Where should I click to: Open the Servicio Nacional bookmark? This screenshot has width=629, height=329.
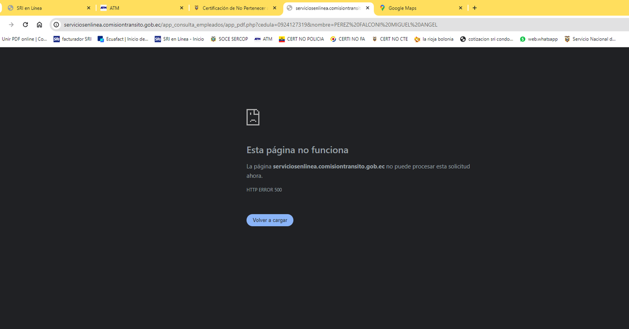click(x=590, y=39)
